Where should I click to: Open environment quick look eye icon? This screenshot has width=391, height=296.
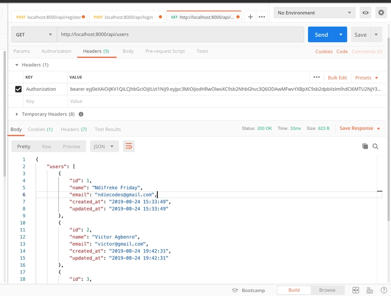[x=365, y=13]
